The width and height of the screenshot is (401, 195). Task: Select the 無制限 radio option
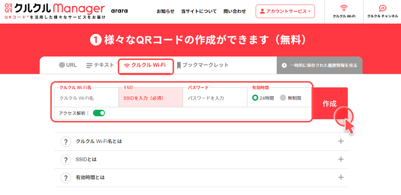290,98
